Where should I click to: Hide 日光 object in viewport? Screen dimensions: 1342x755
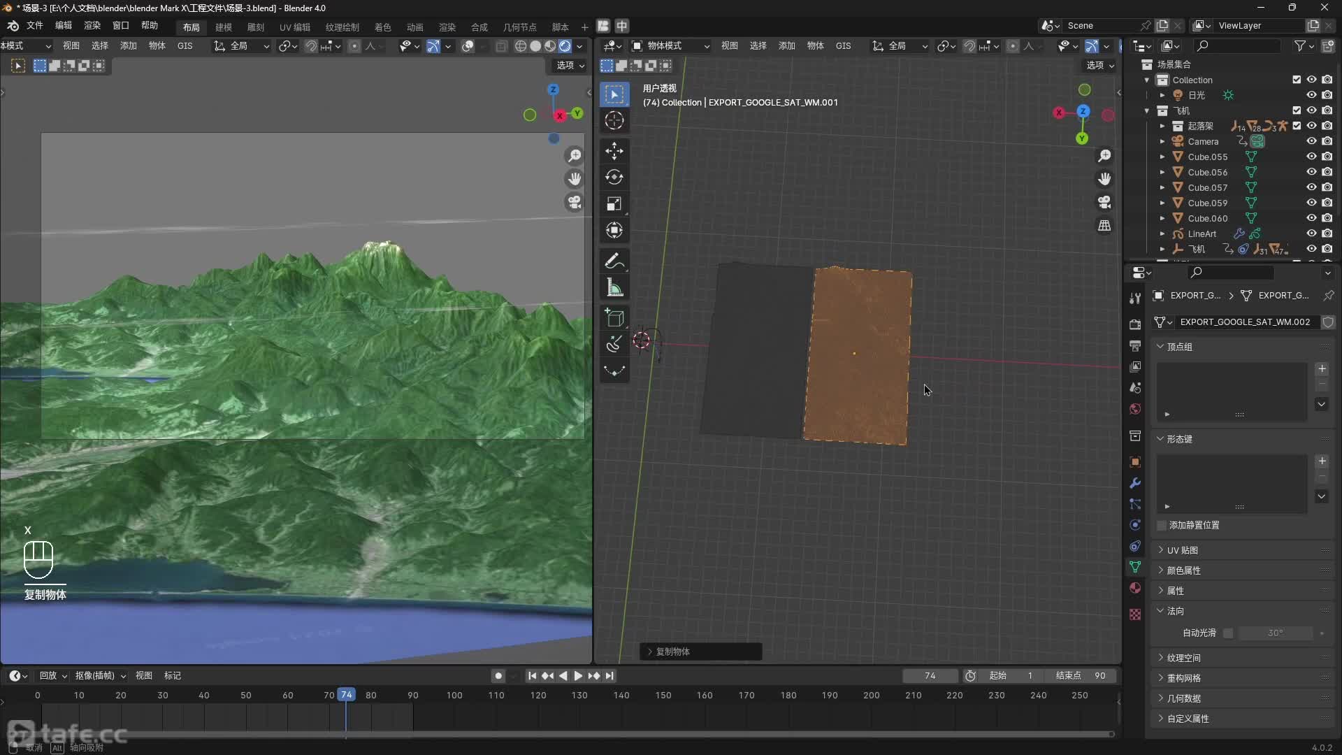[x=1312, y=95]
